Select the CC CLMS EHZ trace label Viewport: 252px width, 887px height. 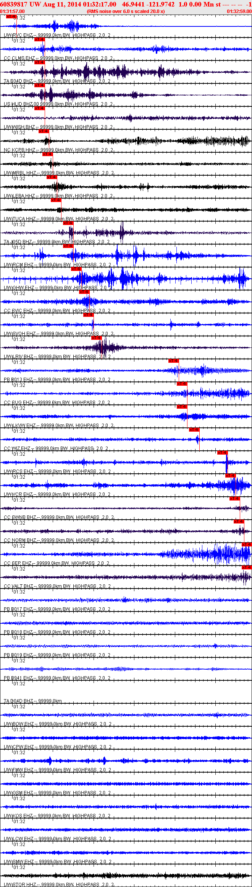coord(58,58)
